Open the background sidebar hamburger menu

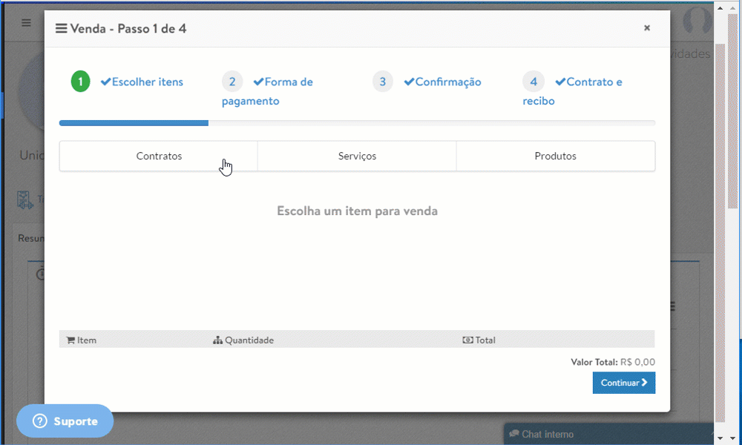(26, 23)
